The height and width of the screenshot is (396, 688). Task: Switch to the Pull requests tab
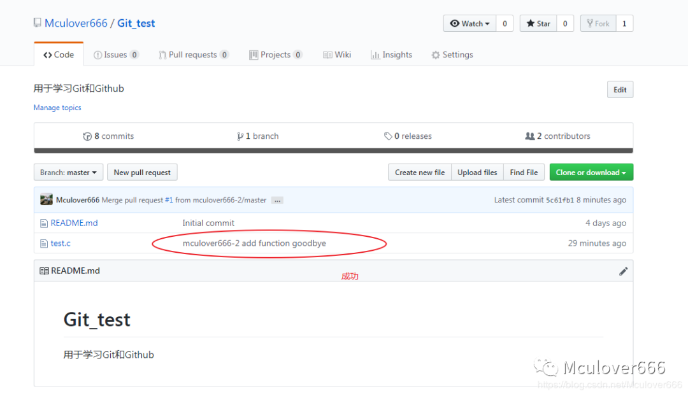pos(194,55)
